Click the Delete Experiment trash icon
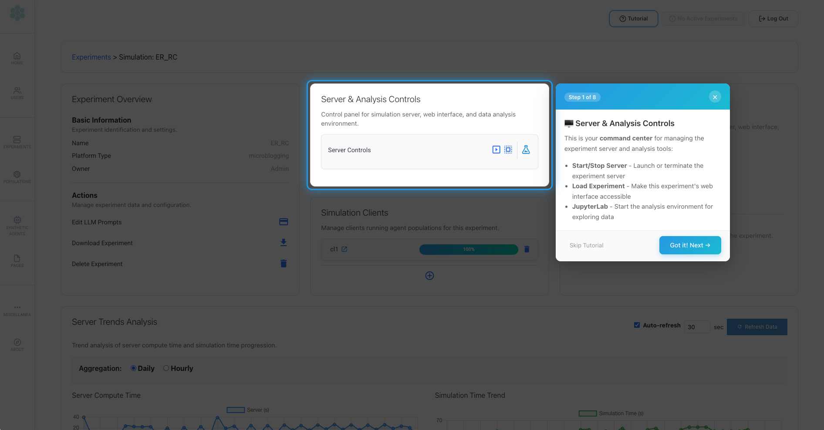 click(x=284, y=263)
